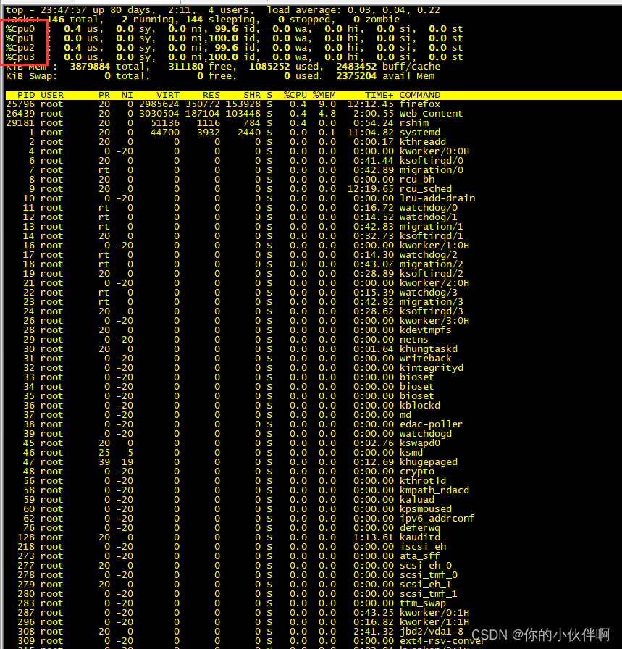Viewport: 622px width, 649px height.
Task: Click the migration/3 command name
Action: click(432, 302)
